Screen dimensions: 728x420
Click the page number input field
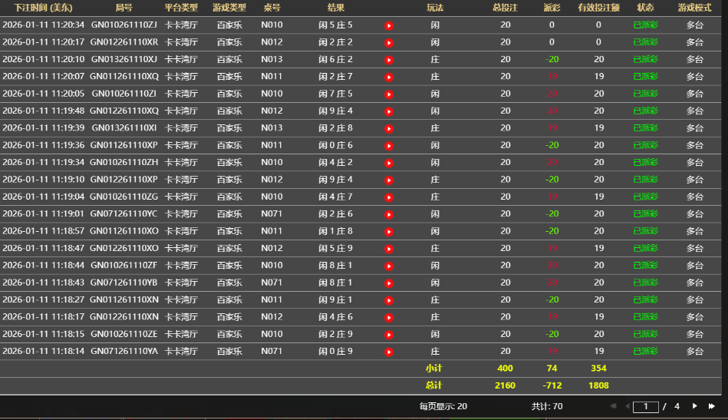click(x=646, y=406)
